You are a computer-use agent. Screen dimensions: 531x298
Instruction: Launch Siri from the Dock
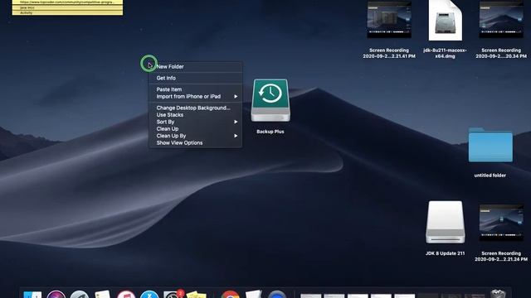(x=56, y=295)
